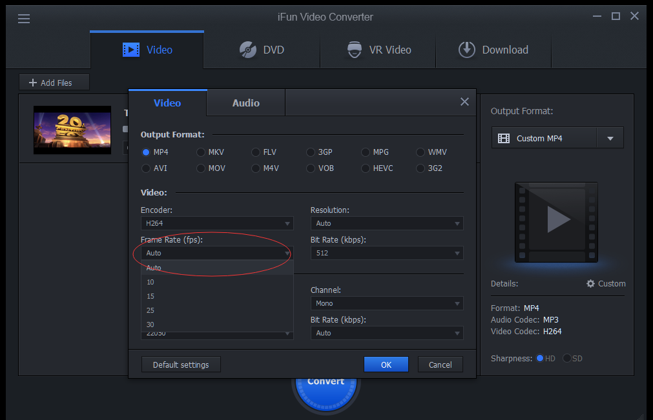Choose 30 fps in the frame rate list

[x=217, y=325]
